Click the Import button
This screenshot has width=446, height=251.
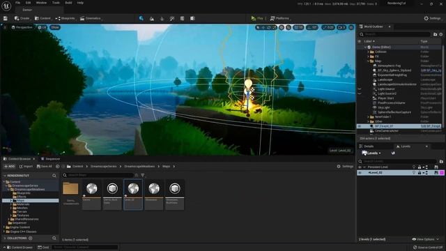click(26, 166)
